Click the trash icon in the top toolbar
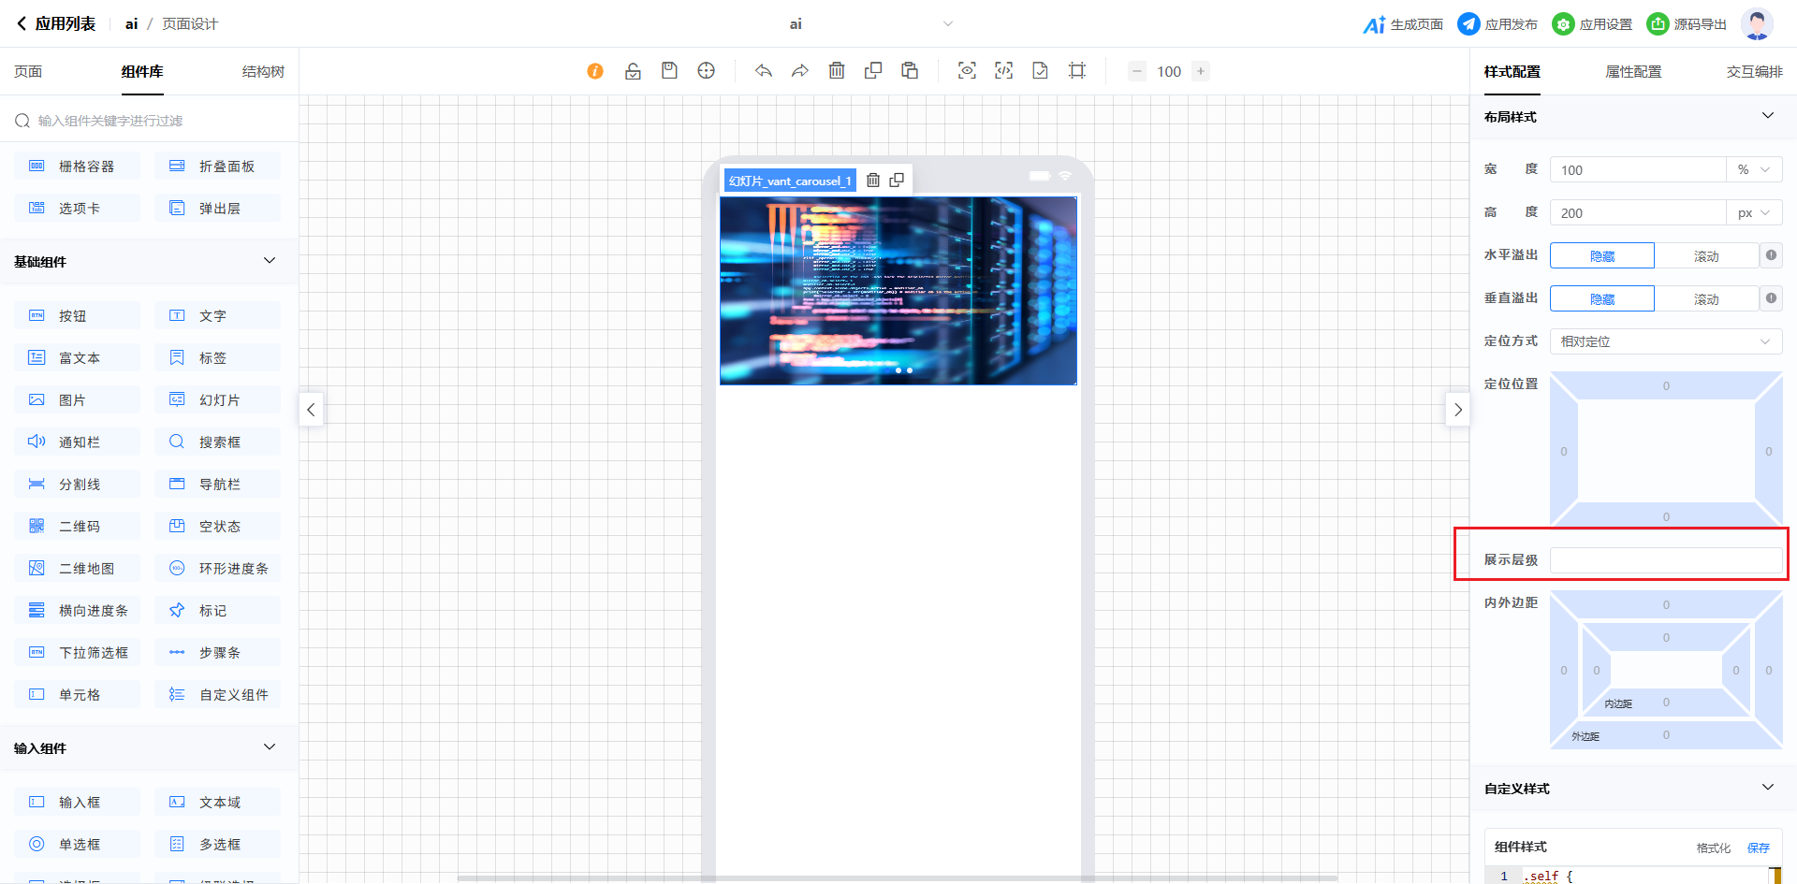 837,71
